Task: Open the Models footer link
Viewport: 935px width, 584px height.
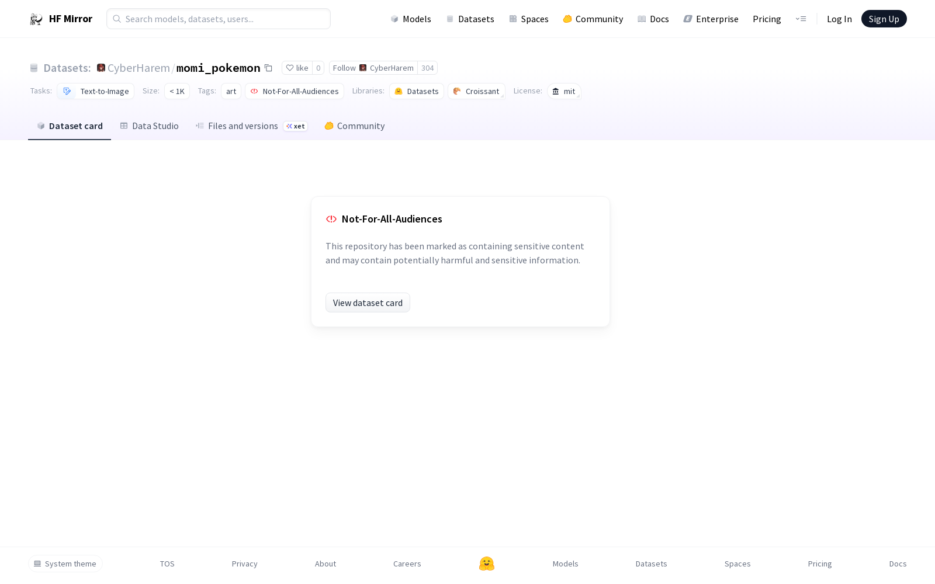Action: tap(565, 564)
